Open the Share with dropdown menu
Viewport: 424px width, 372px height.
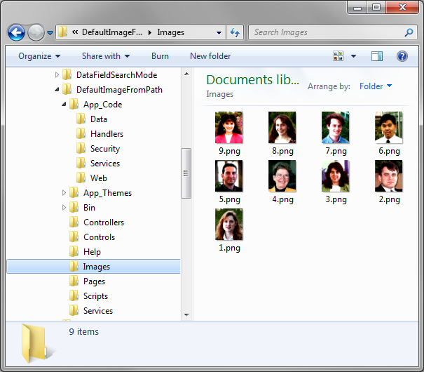tap(106, 56)
